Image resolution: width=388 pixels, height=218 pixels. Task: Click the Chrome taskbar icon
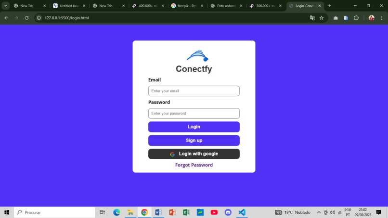point(144,212)
